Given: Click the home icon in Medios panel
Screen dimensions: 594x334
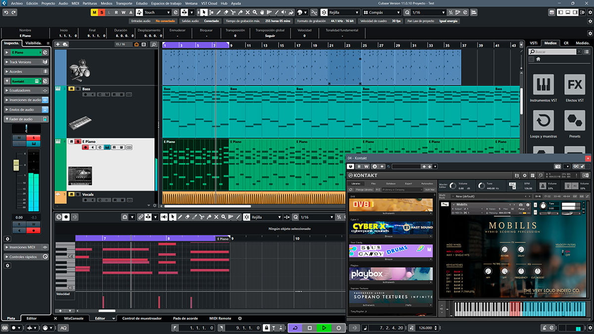Looking at the screenshot, I should (538, 59).
